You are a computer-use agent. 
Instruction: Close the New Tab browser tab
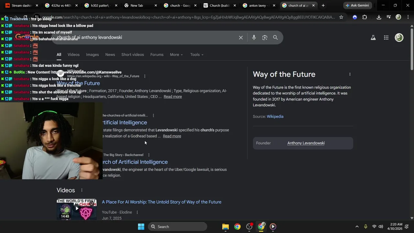[x=156, y=6]
